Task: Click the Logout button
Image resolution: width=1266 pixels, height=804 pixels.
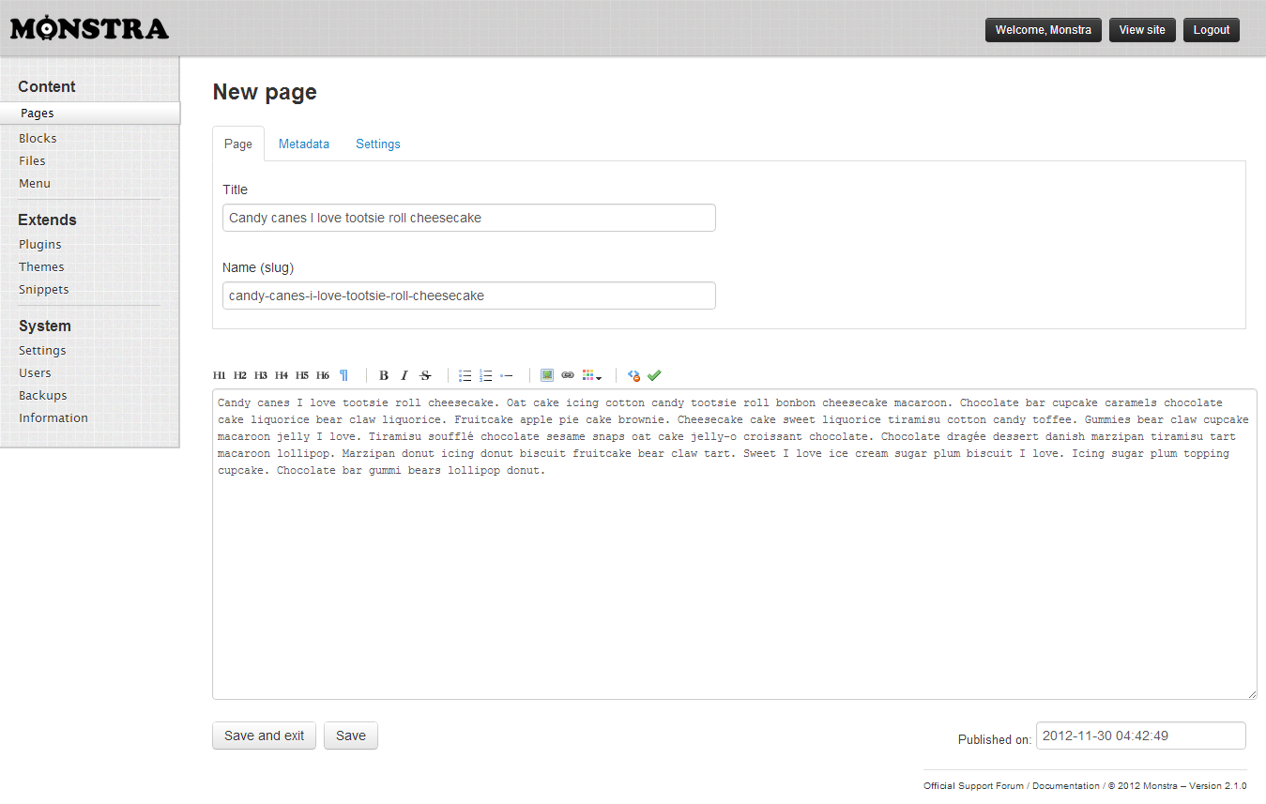Action: point(1211,30)
